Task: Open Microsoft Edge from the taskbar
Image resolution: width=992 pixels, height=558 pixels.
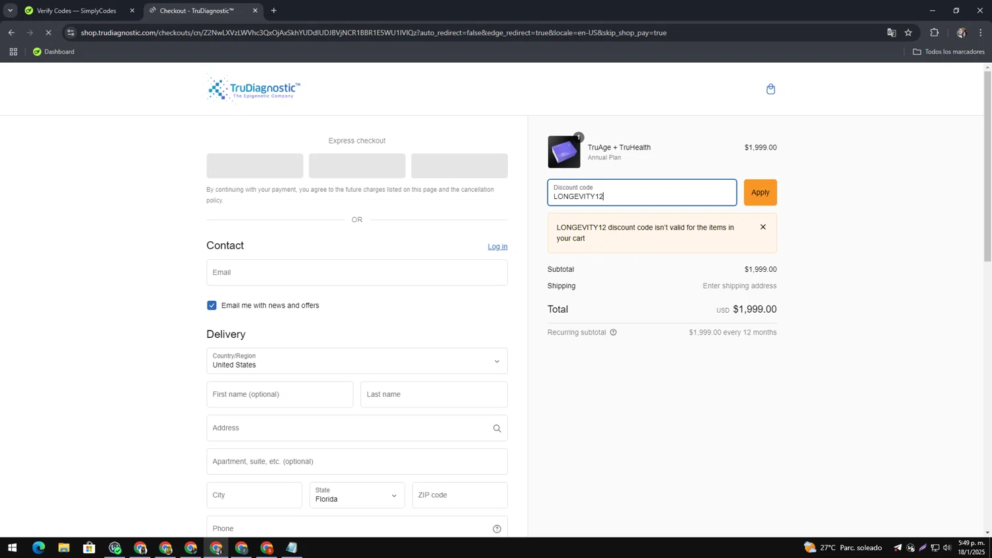Action: (38, 548)
